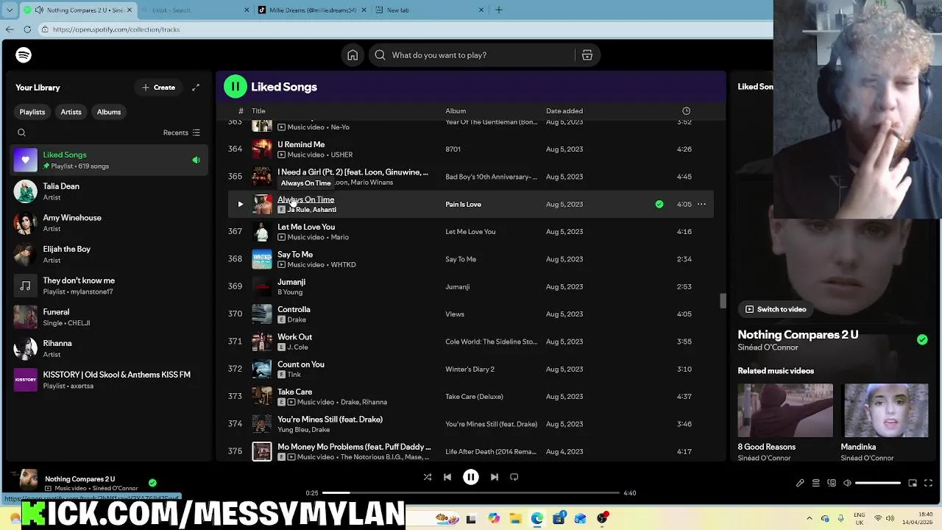Play the Always On Time row

coord(240,205)
